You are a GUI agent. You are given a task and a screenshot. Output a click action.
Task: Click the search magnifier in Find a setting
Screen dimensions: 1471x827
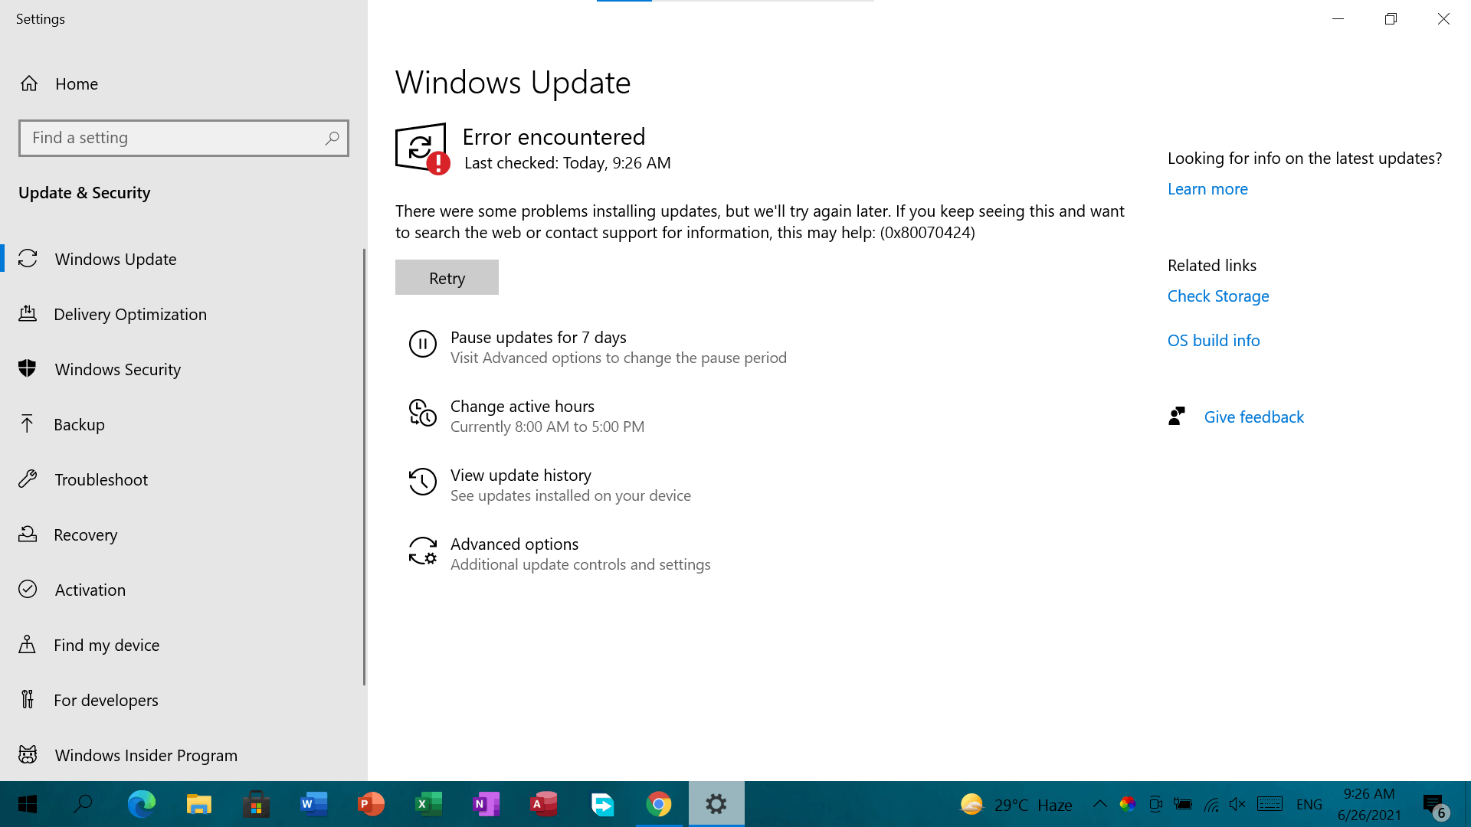click(x=332, y=138)
